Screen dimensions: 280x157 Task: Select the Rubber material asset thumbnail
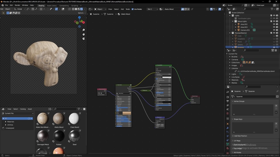59,136
